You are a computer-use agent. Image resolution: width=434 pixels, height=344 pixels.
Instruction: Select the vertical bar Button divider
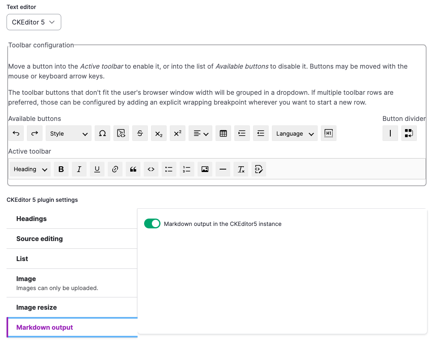[390, 133]
